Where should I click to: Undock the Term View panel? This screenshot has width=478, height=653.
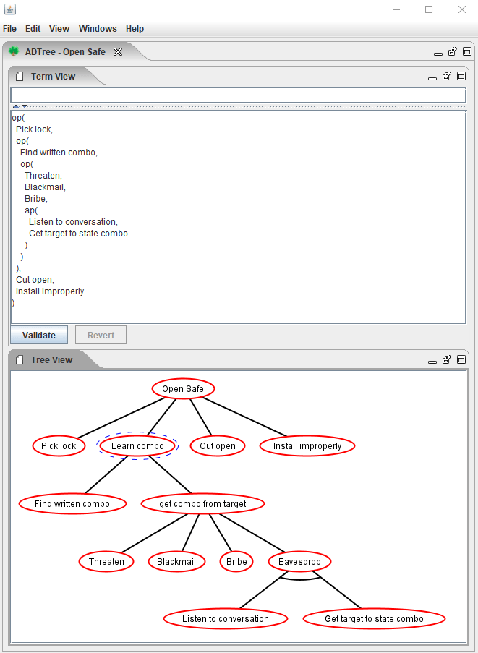447,76
